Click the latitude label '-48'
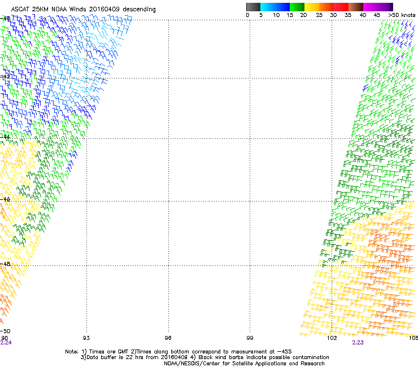This screenshot has width=418, height=367. click(5, 264)
